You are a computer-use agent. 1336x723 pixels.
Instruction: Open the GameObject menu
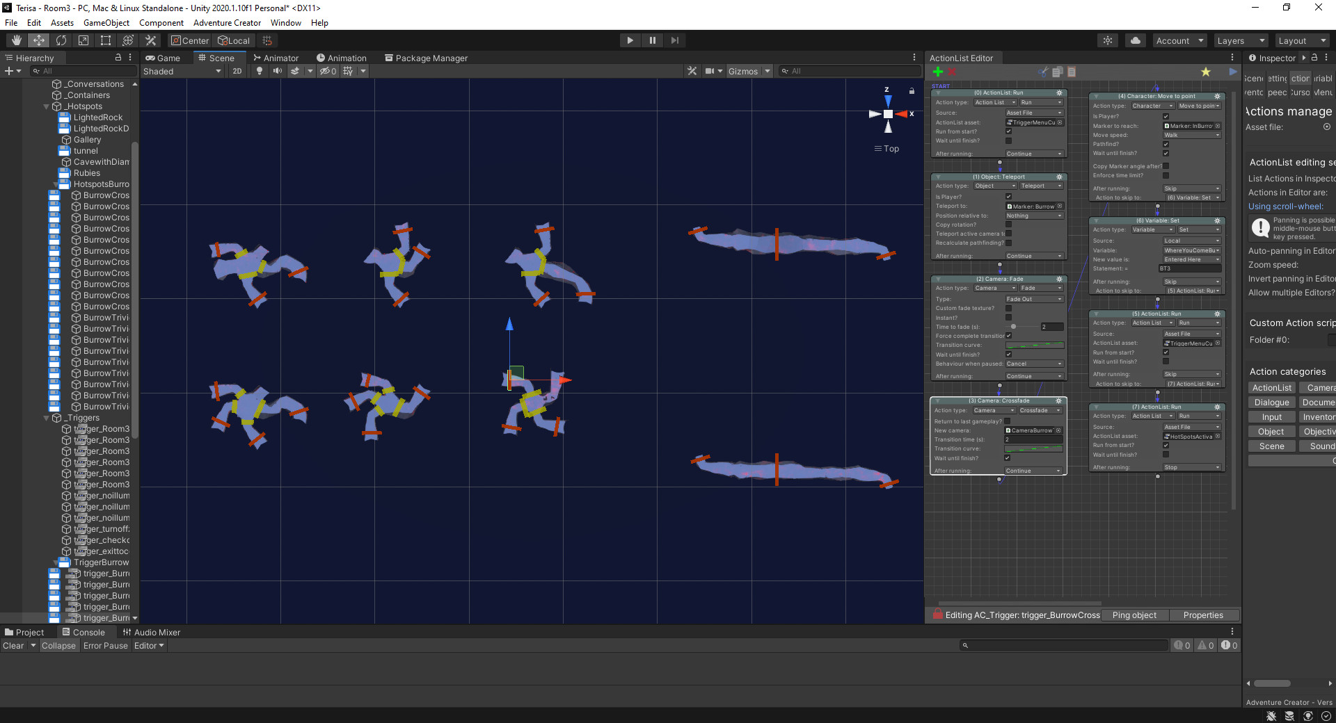coord(106,23)
